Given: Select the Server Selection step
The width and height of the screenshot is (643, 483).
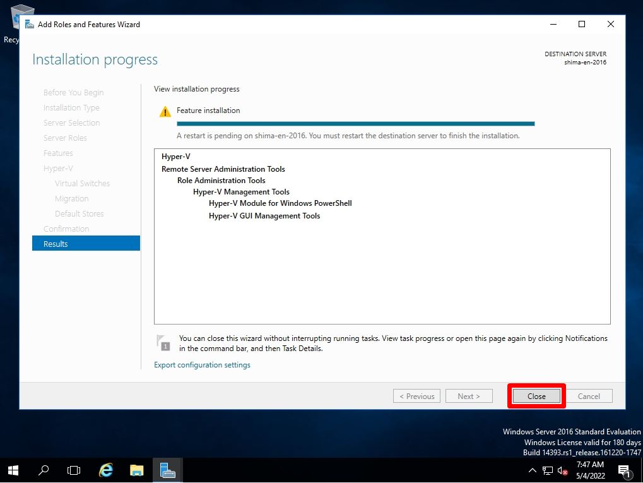Looking at the screenshot, I should tap(72, 122).
